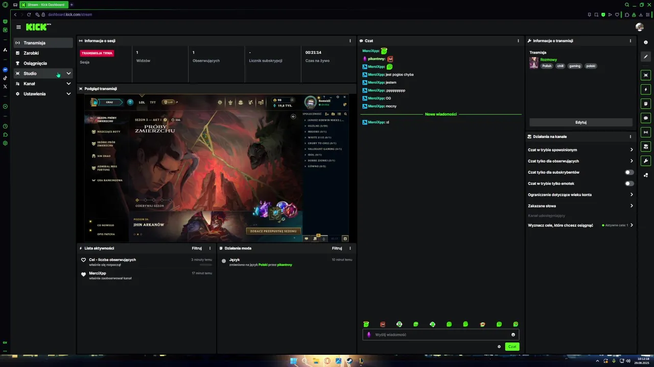
Task: Open options menu of Działania moda panel
Action: 350,248
